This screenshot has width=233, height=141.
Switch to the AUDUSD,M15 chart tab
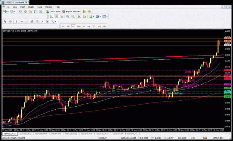(x=71, y=134)
